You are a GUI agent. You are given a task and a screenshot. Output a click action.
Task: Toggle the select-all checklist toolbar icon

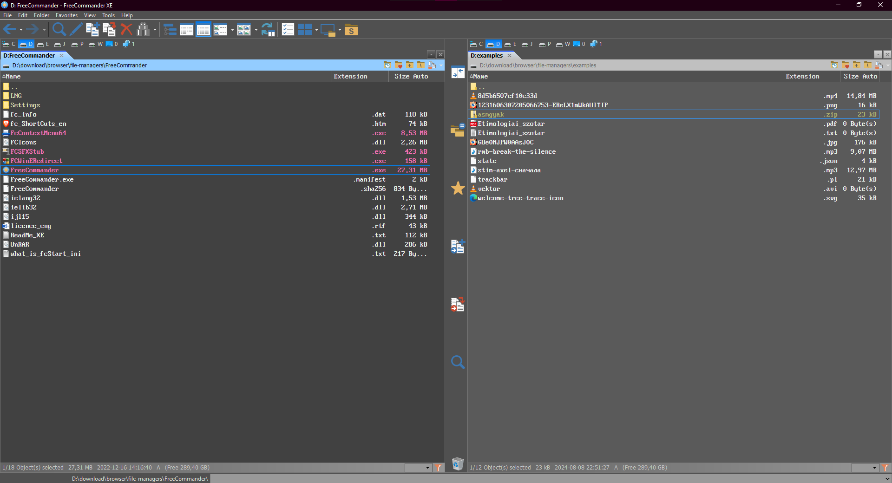click(288, 30)
